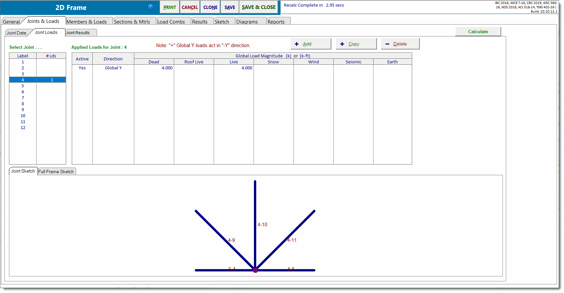
Task: Click the Live load value 4.000
Action: pyautogui.click(x=247, y=68)
